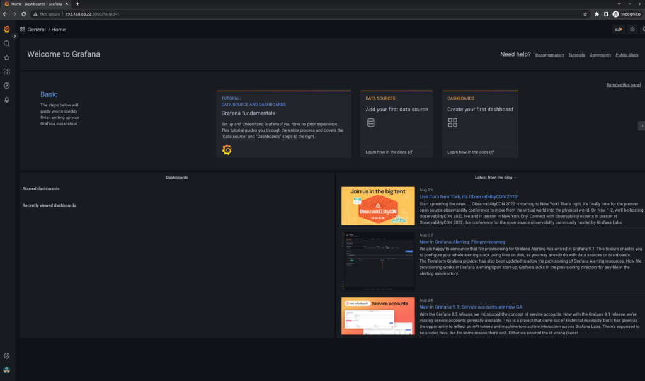Open your user profile avatar
The width and height of the screenshot is (645, 381).
(6, 369)
